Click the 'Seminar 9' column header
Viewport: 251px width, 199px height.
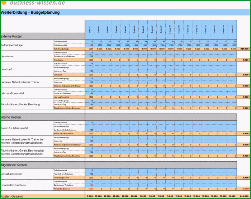pyautogui.click(x=161, y=29)
